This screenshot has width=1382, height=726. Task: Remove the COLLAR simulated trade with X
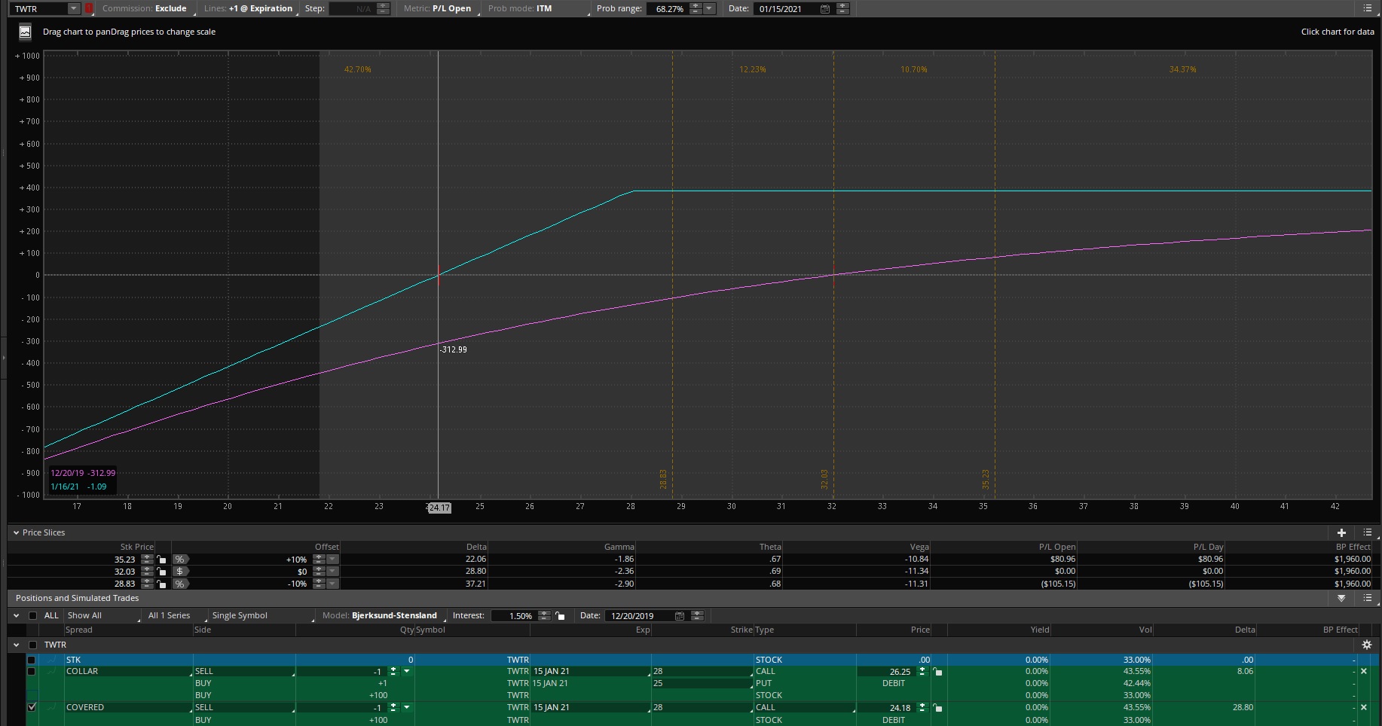[x=1363, y=671]
